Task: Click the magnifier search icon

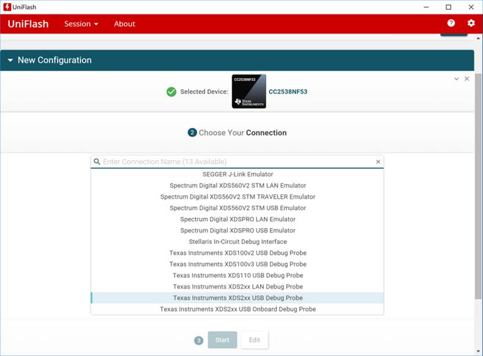Action: pyautogui.click(x=96, y=162)
